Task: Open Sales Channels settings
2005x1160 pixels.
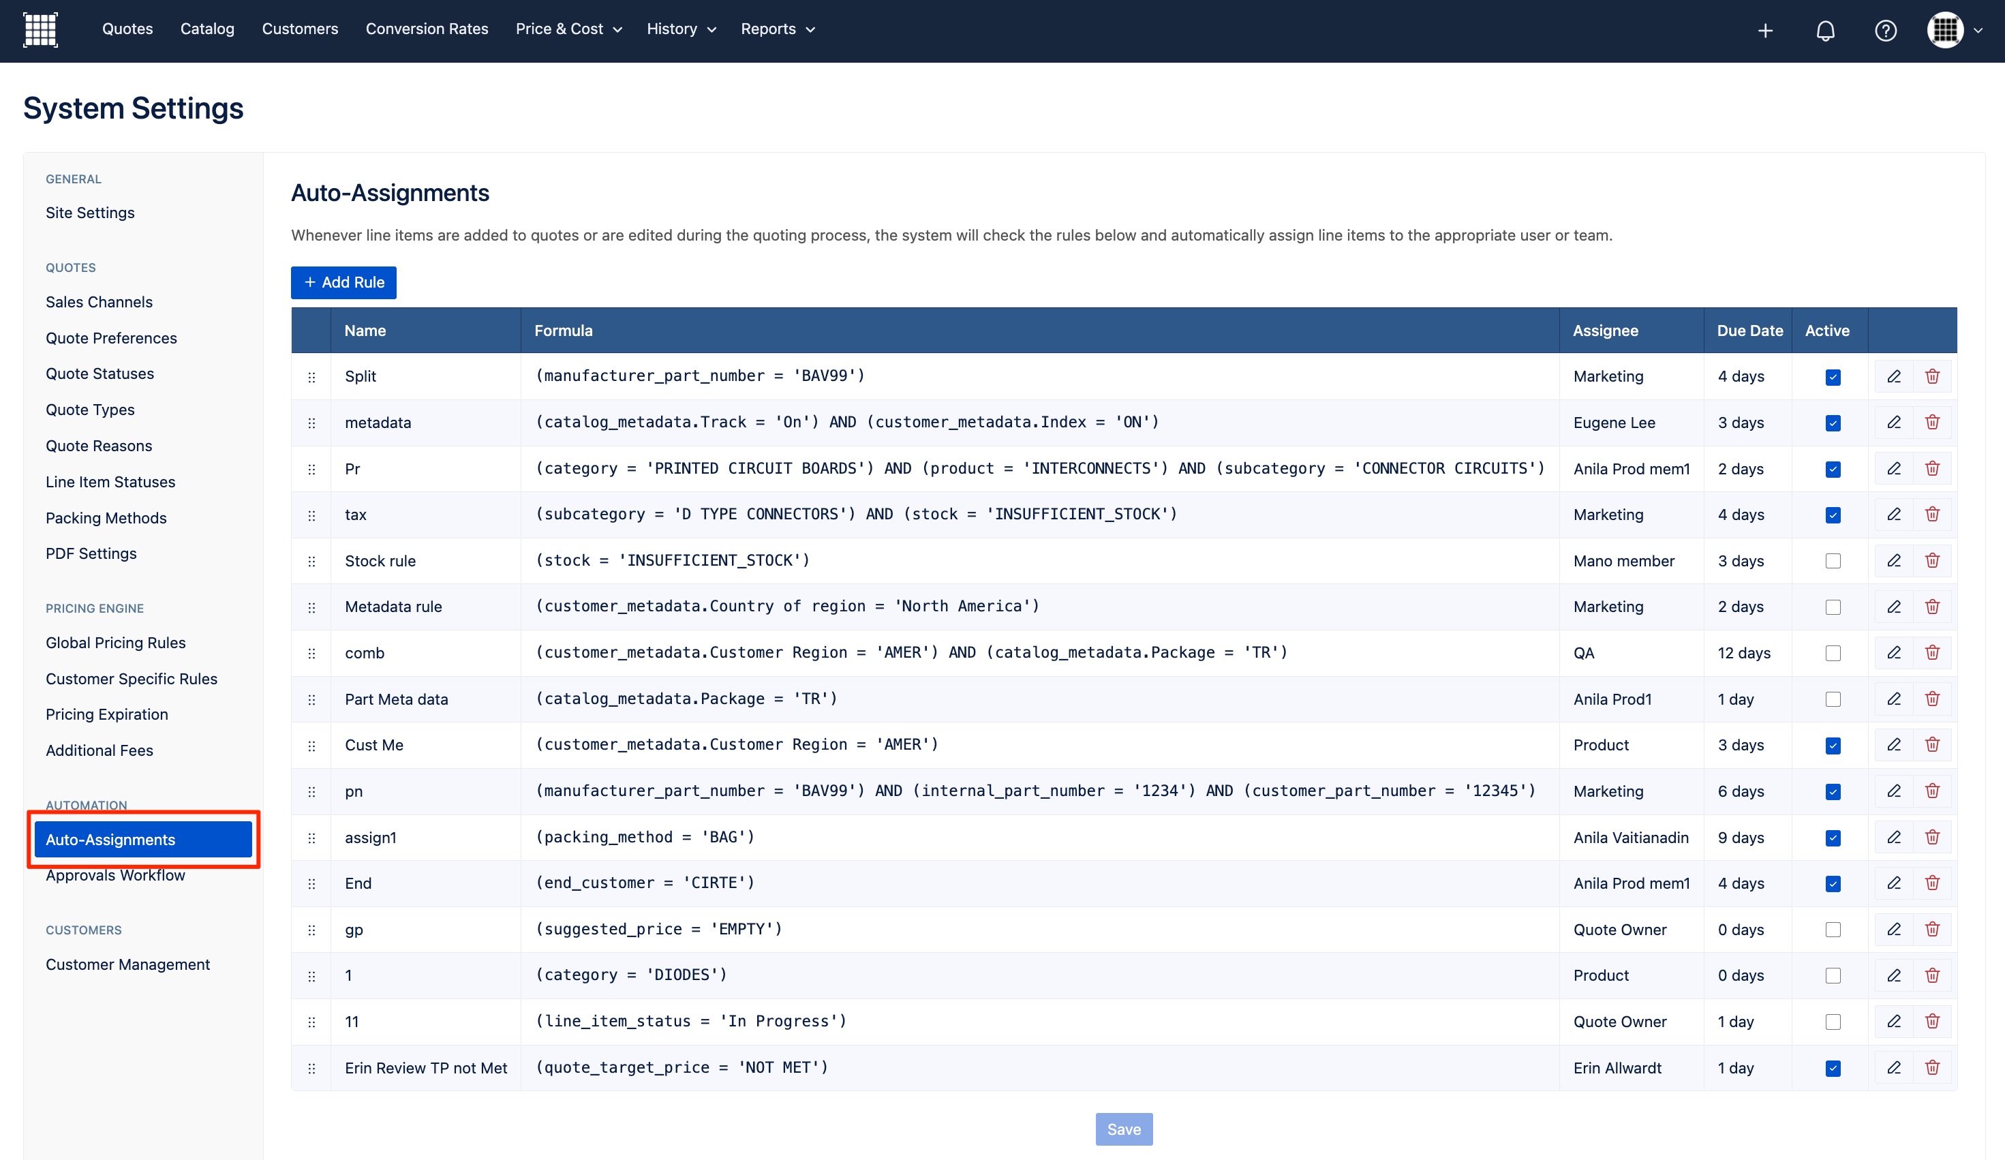Action: click(99, 303)
